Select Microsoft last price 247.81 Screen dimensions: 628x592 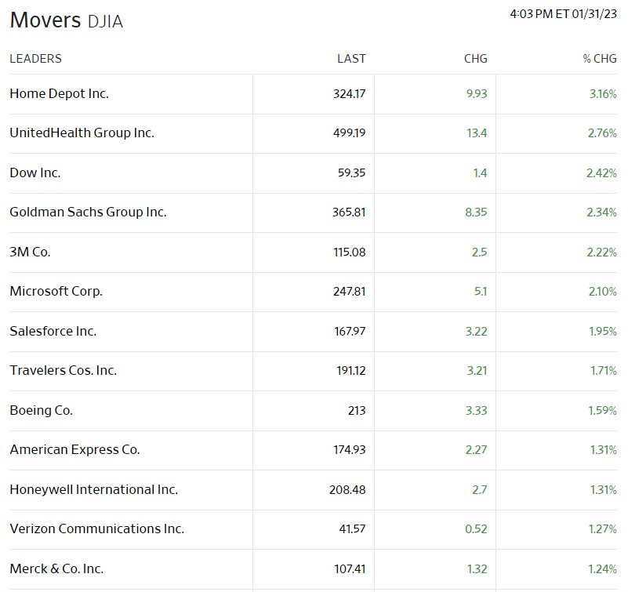pyautogui.click(x=349, y=291)
